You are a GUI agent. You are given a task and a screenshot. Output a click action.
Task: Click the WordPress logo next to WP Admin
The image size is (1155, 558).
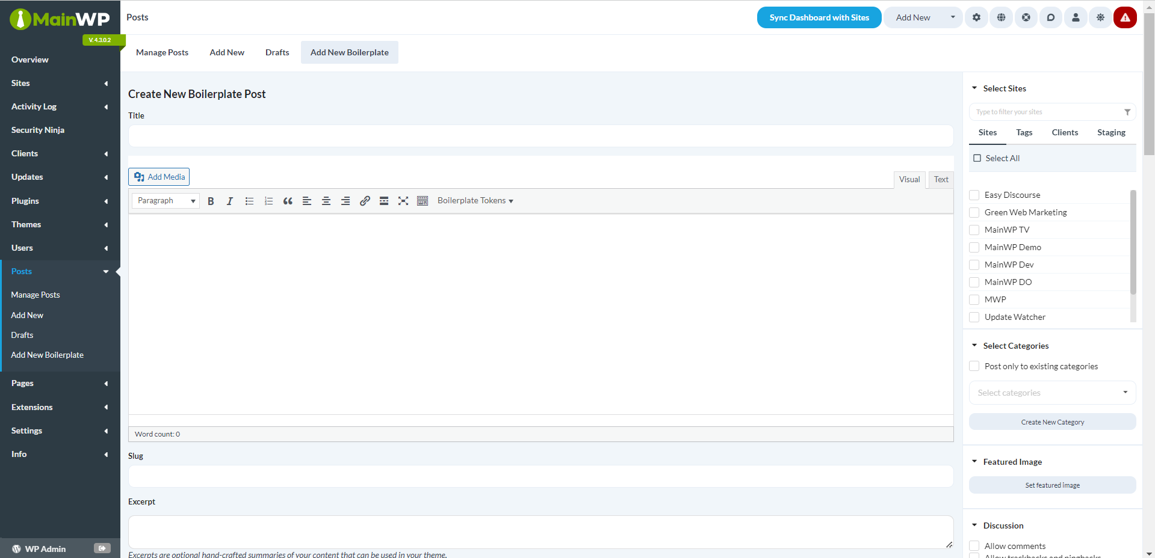tap(16, 549)
